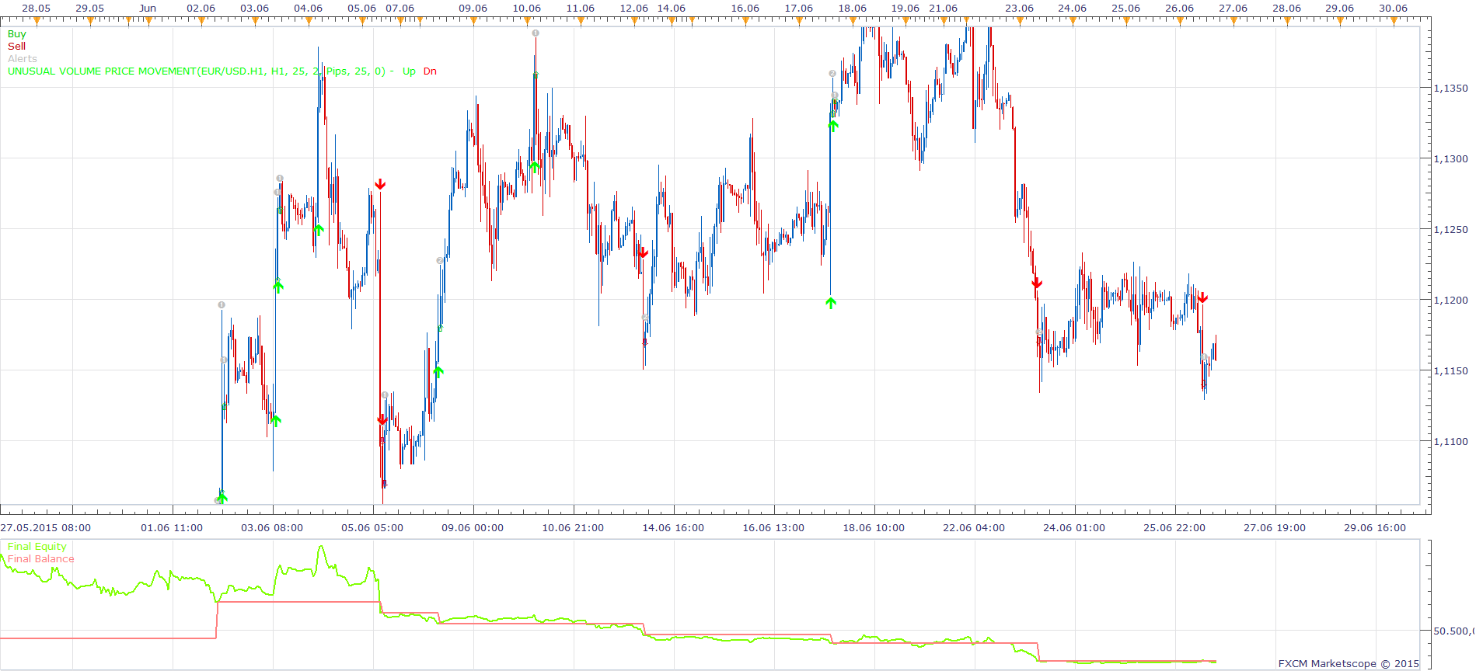1476x671 pixels.
Task: Click the 1,1250 price axis label
Action: 1451,230
